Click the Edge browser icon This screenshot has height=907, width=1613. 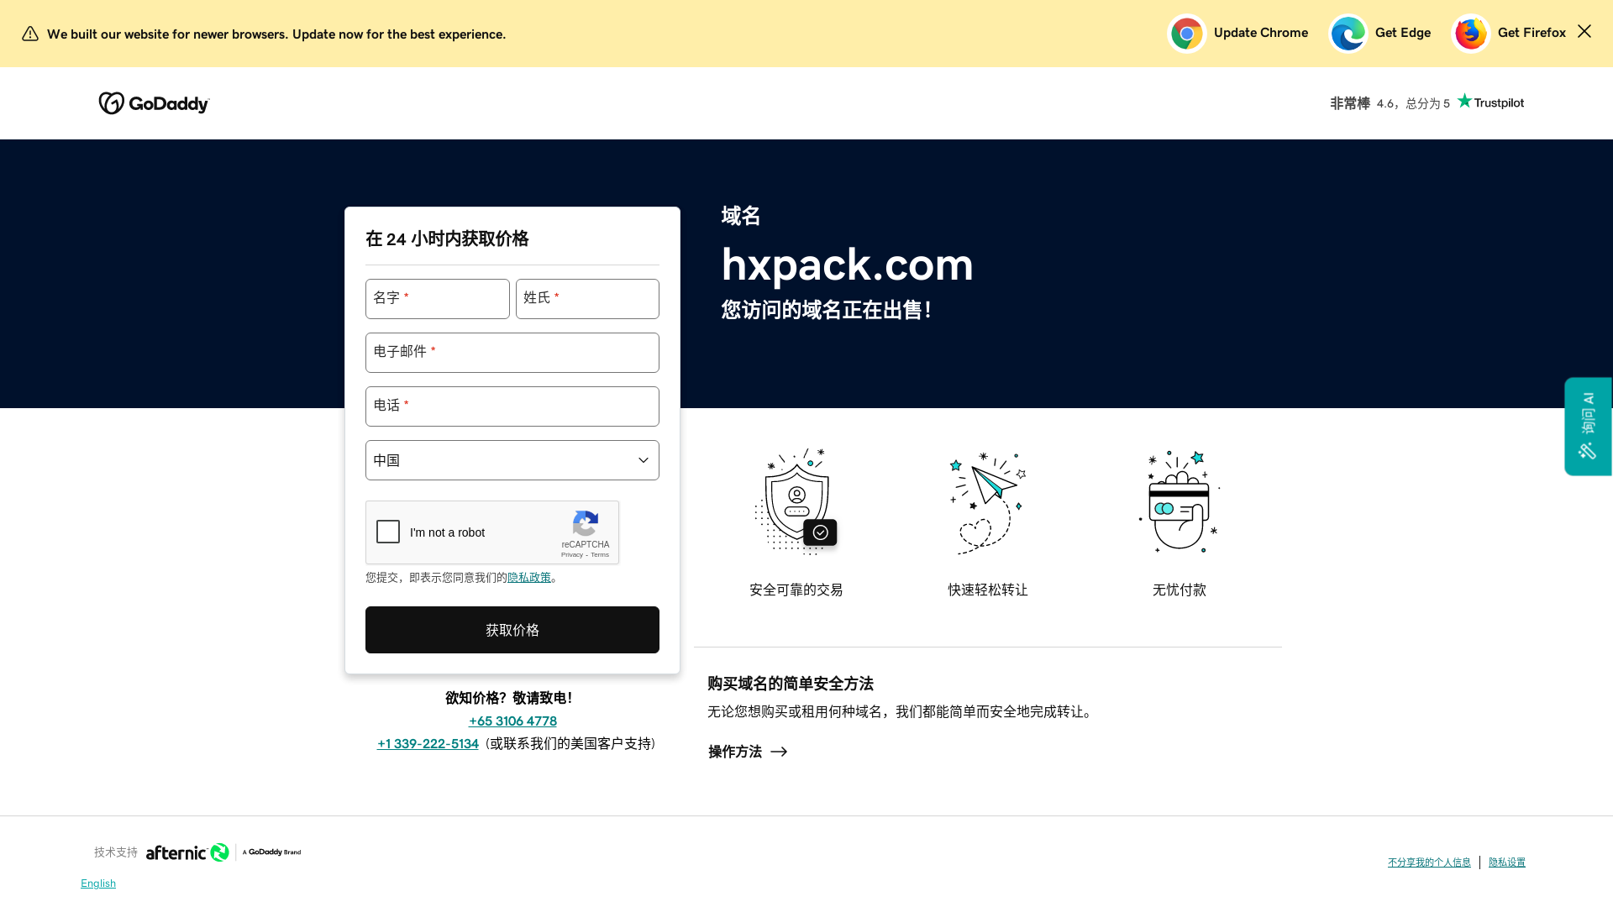click(1348, 34)
